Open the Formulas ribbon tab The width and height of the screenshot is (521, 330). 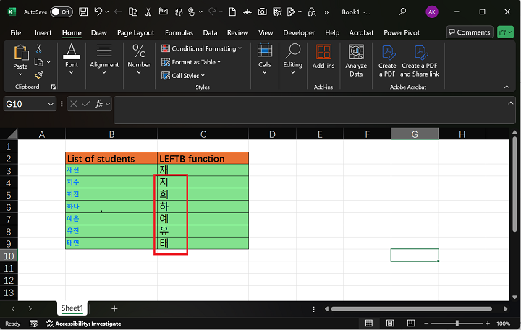click(x=179, y=32)
